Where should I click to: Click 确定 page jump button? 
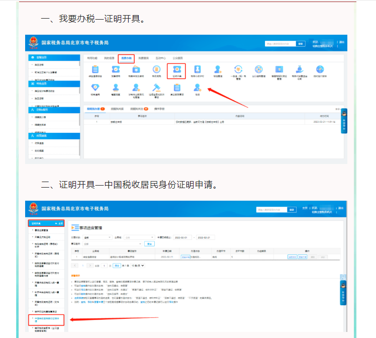click(x=117, y=266)
